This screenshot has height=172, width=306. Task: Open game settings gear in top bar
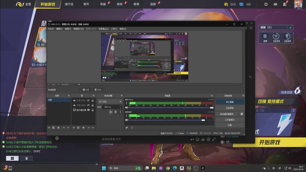[266, 5]
